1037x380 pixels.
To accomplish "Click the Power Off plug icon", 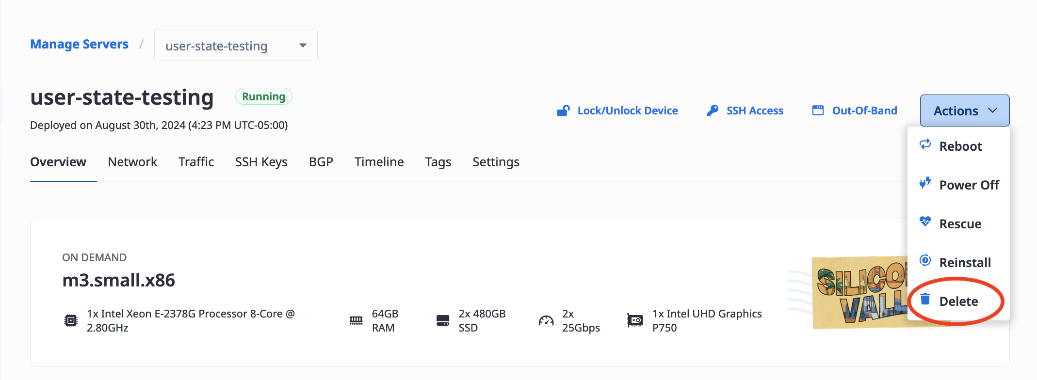I will [x=925, y=183].
